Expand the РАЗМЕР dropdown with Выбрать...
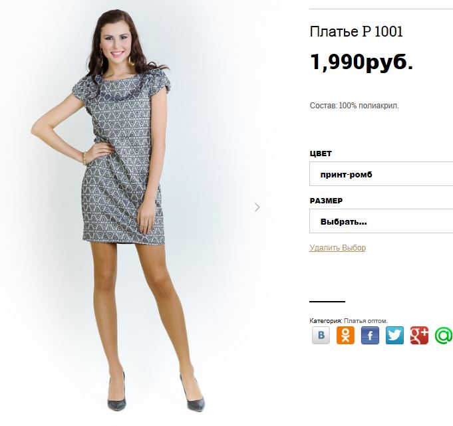 click(381, 221)
